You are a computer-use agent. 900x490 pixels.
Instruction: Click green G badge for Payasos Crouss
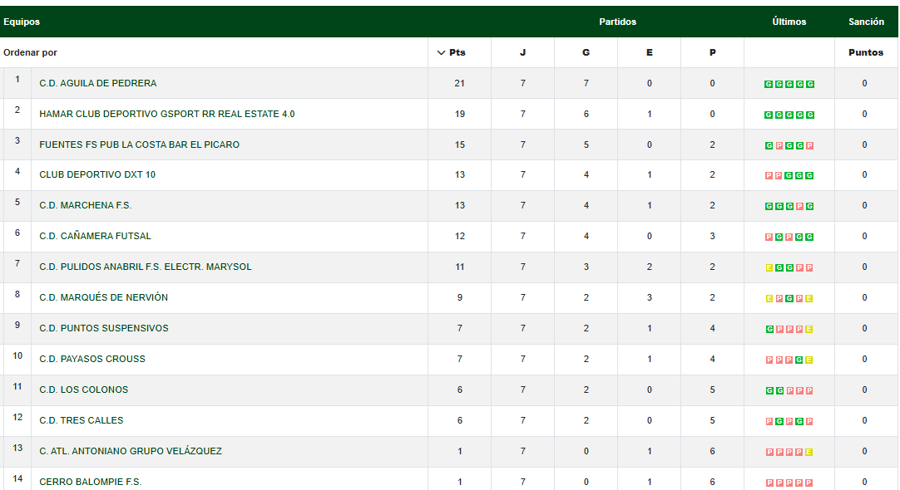(x=799, y=360)
